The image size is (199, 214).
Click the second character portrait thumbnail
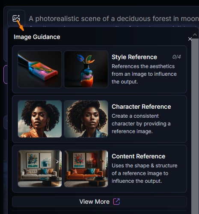click(x=86, y=119)
